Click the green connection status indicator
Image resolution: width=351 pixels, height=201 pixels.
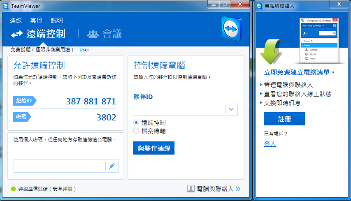coord(13,189)
